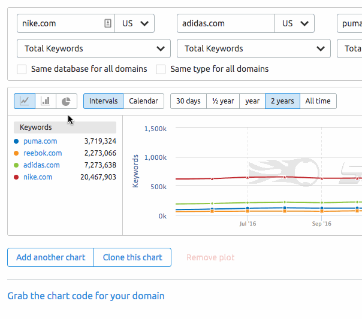Click 1,500k axis label
Viewport: 362px width, 319px height.
[155, 129]
